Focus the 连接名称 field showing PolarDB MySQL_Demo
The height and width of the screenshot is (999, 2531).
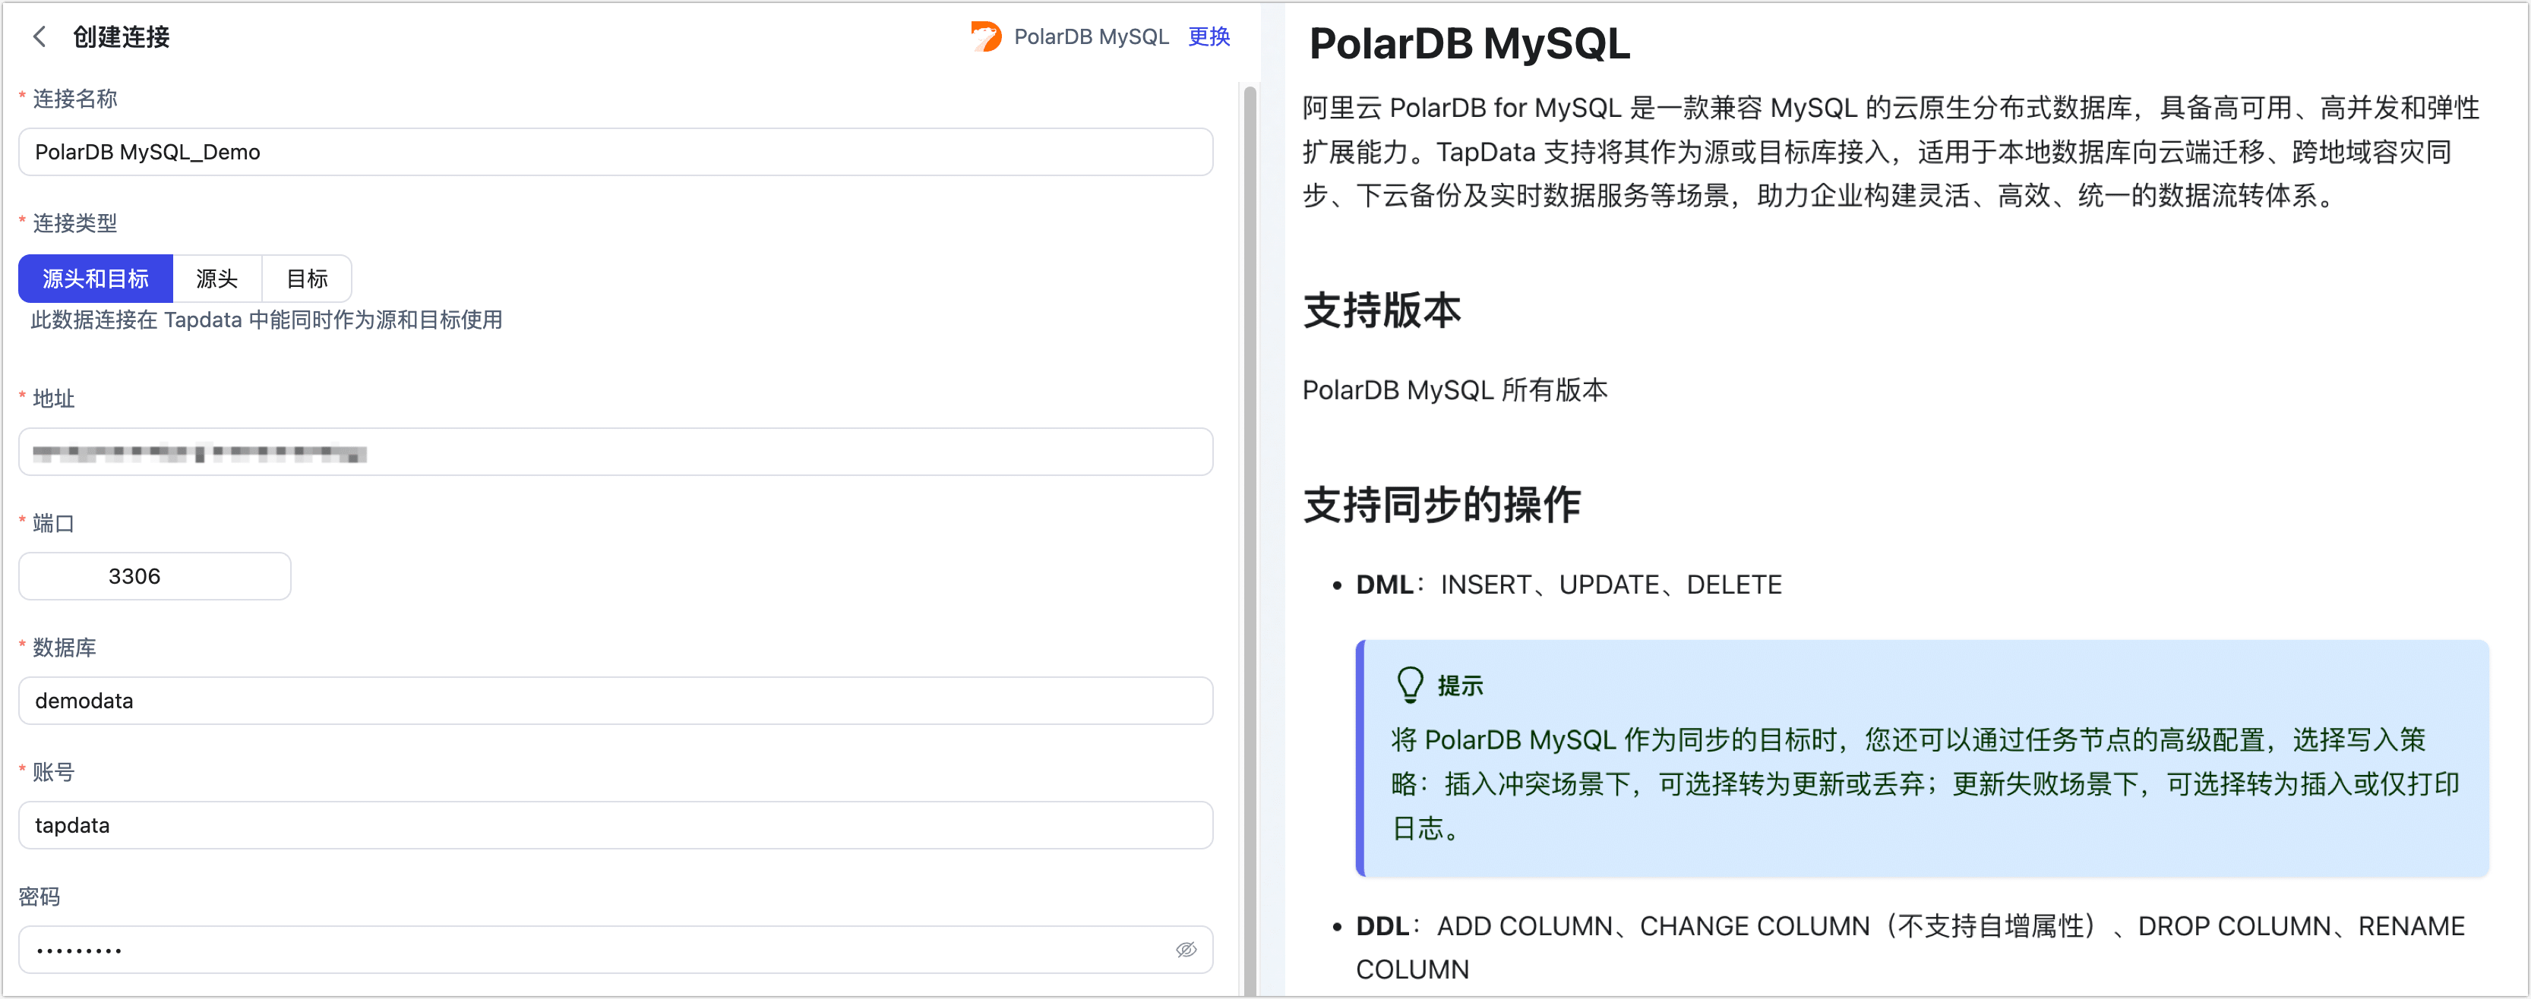point(615,151)
